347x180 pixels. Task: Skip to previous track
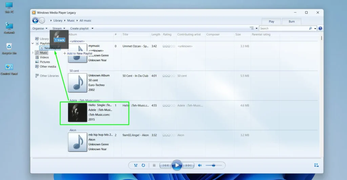click(x=165, y=165)
